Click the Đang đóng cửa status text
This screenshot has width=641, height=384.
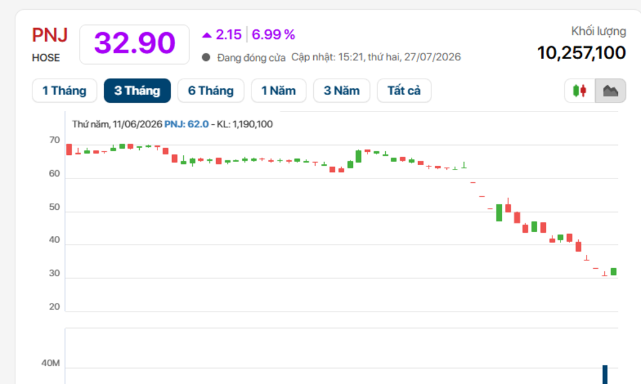point(251,57)
